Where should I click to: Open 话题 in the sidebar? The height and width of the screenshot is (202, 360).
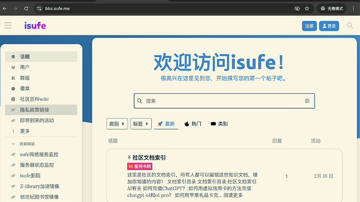(41, 56)
